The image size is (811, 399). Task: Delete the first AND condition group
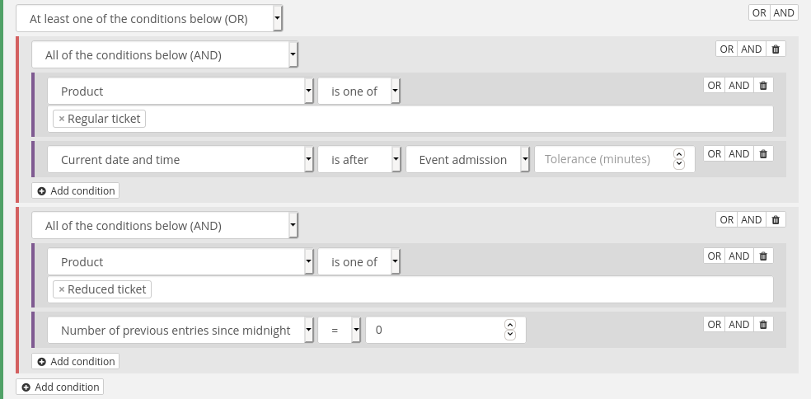(776, 49)
